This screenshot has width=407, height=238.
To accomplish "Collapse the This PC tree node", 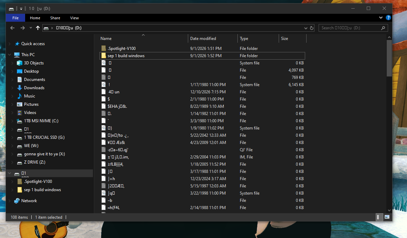I will 10,54.
